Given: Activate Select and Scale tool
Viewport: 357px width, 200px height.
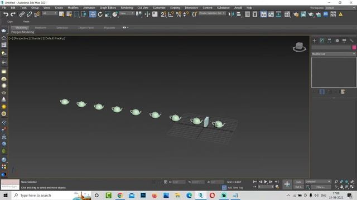Looking at the screenshot, I should (108, 14).
